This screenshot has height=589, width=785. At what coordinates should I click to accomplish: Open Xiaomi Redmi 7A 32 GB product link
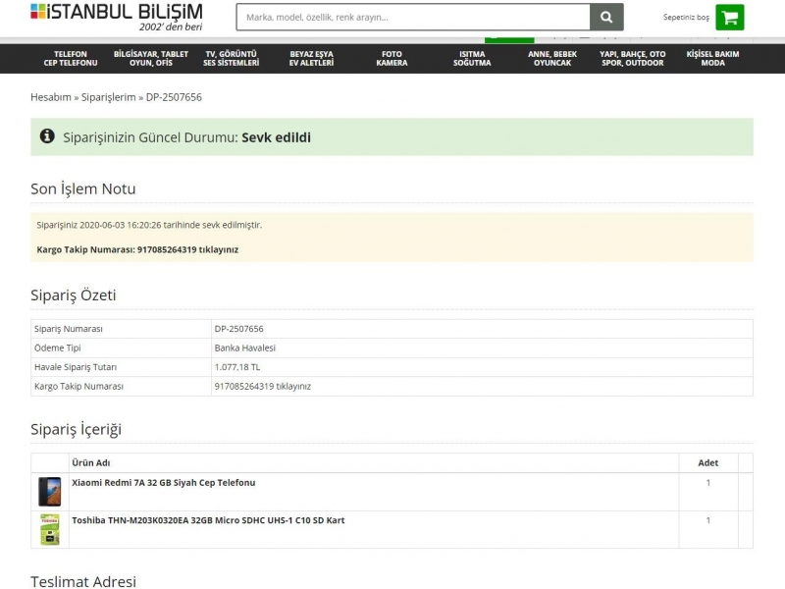(163, 483)
